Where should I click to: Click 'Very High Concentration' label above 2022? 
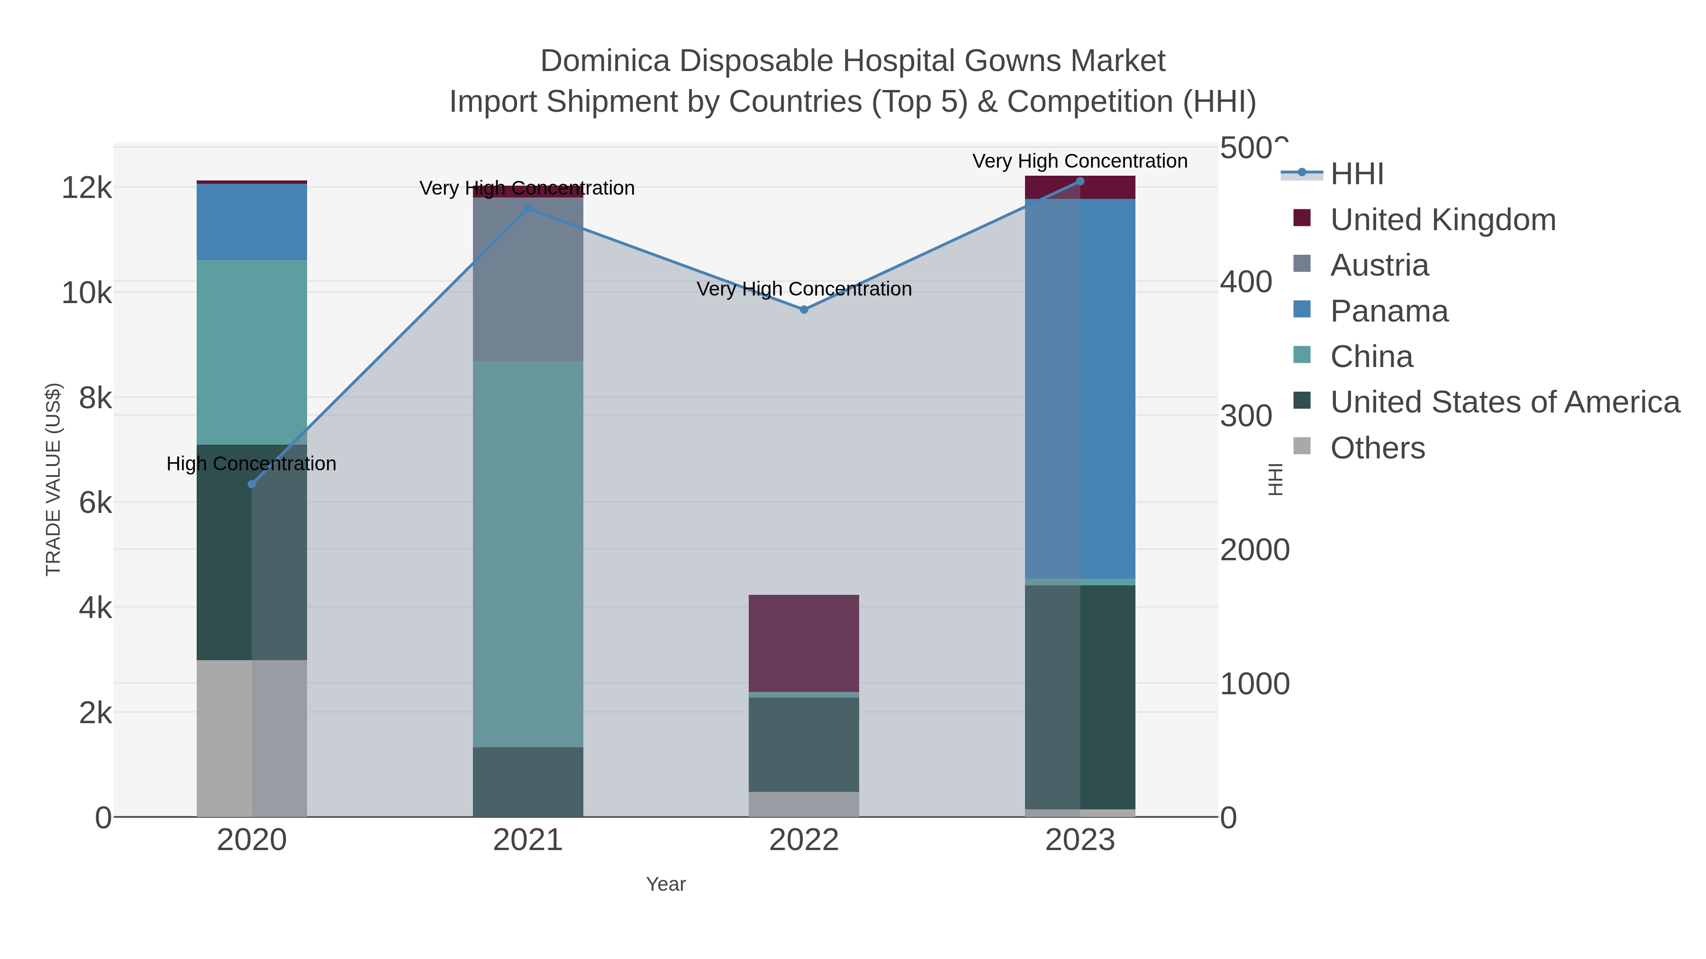[x=804, y=289]
